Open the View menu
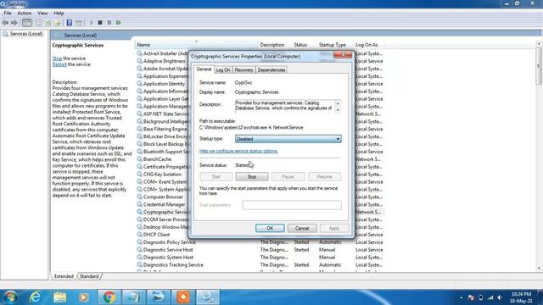Viewport: 543px width, 305px height. click(42, 14)
